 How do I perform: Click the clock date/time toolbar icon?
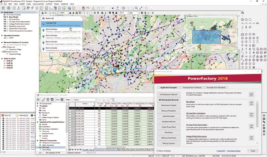[14, 8]
